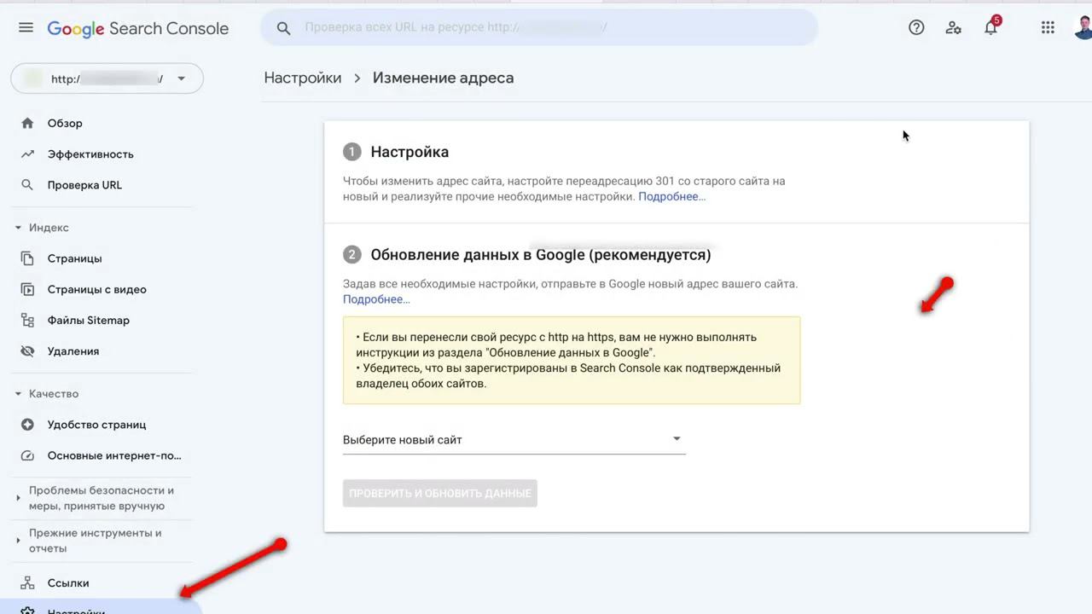Go to Эффективность report
The image size is (1092, 614).
[x=90, y=154]
